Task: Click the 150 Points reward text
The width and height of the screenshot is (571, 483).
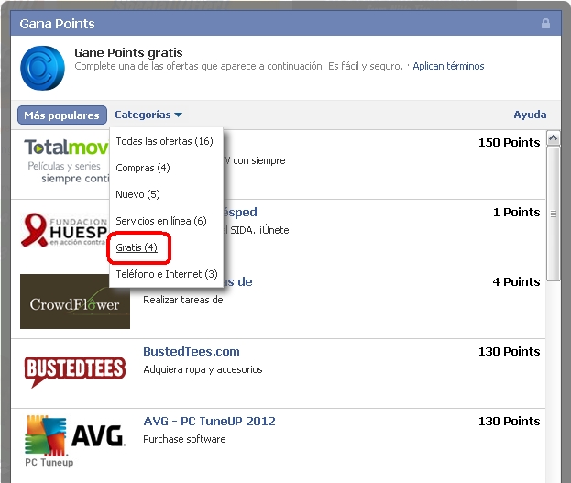Action: click(x=509, y=143)
